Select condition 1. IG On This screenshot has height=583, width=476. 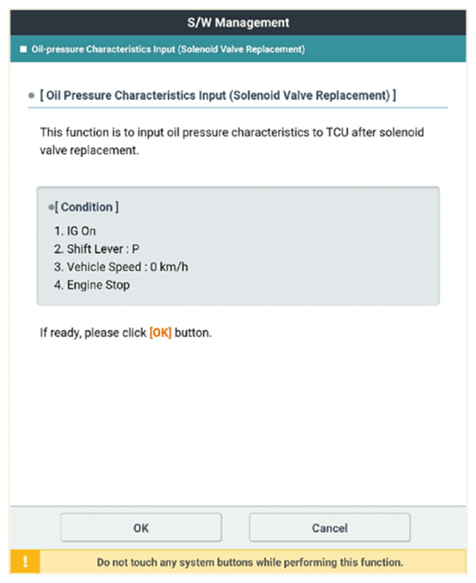[75, 231]
